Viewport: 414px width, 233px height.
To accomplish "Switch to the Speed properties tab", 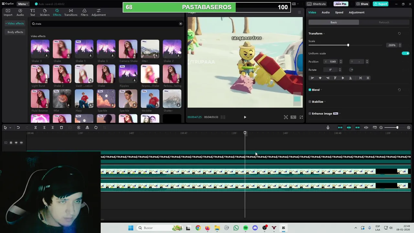I will [339, 12].
